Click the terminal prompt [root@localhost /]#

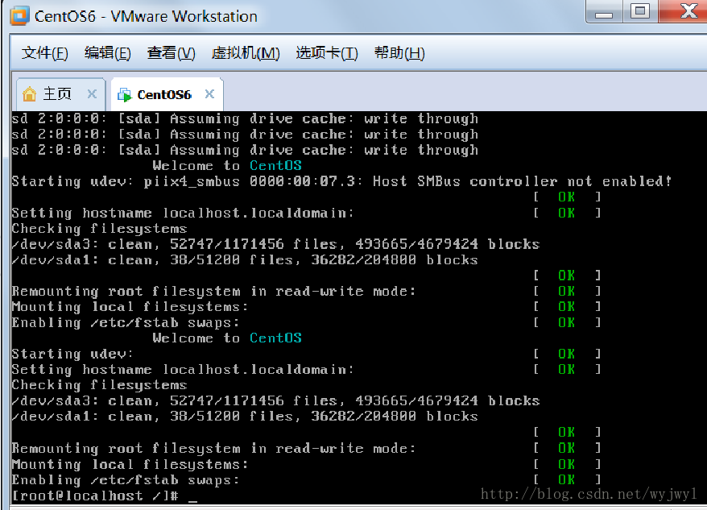95,495
